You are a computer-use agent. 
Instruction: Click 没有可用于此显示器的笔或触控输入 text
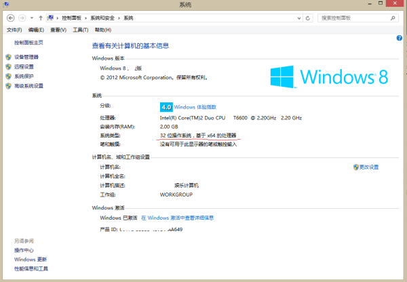pyautogui.click(x=198, y=144)
